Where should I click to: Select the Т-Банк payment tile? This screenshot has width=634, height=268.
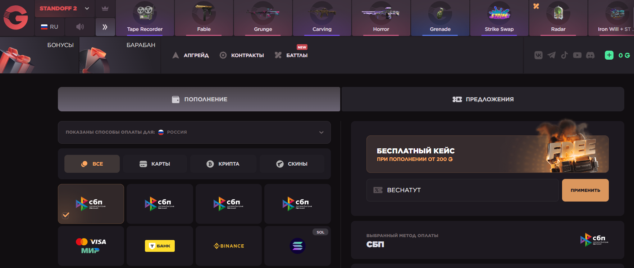(160, 246)
